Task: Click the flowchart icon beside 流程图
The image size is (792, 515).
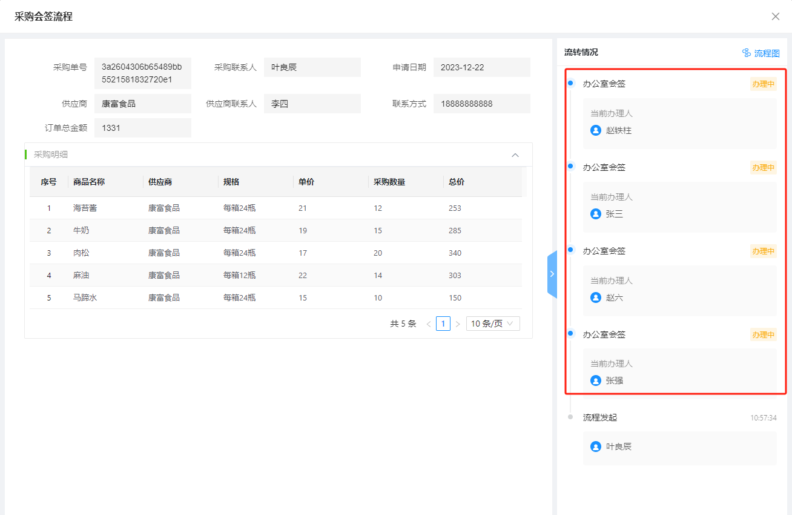Action: [x=747, y=53]
